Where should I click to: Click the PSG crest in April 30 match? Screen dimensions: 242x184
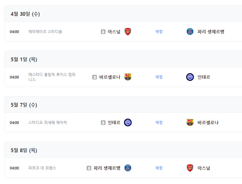pyautogui.click(x=190, y=32)
